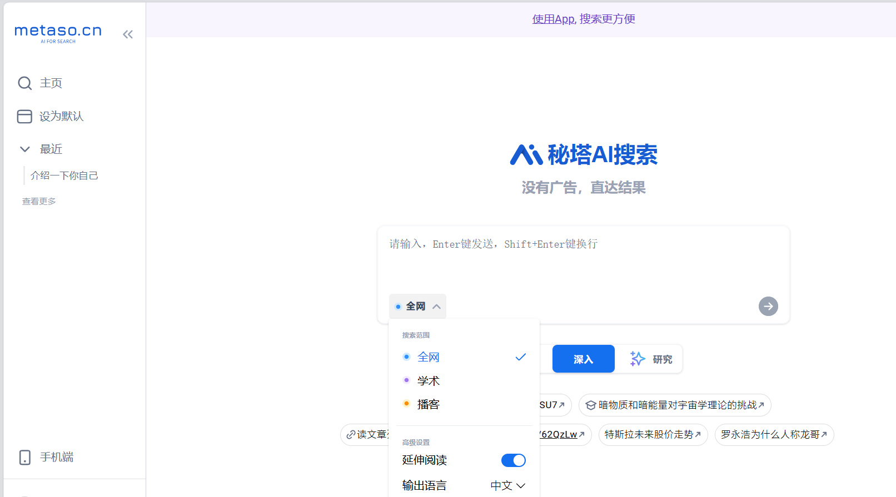Viewport: 896px width, 497px height.
Task: Click the 使用App, 搜索更方便 banner link
Action: (x=584, y=19)
